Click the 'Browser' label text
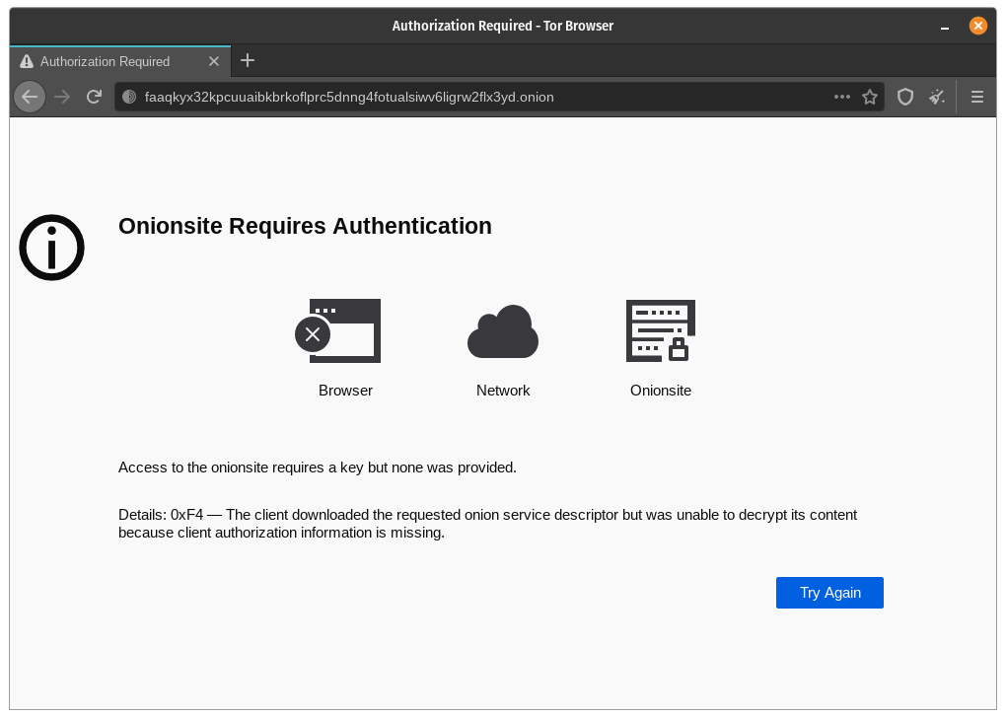1006x719 pixels. (345, 391)
